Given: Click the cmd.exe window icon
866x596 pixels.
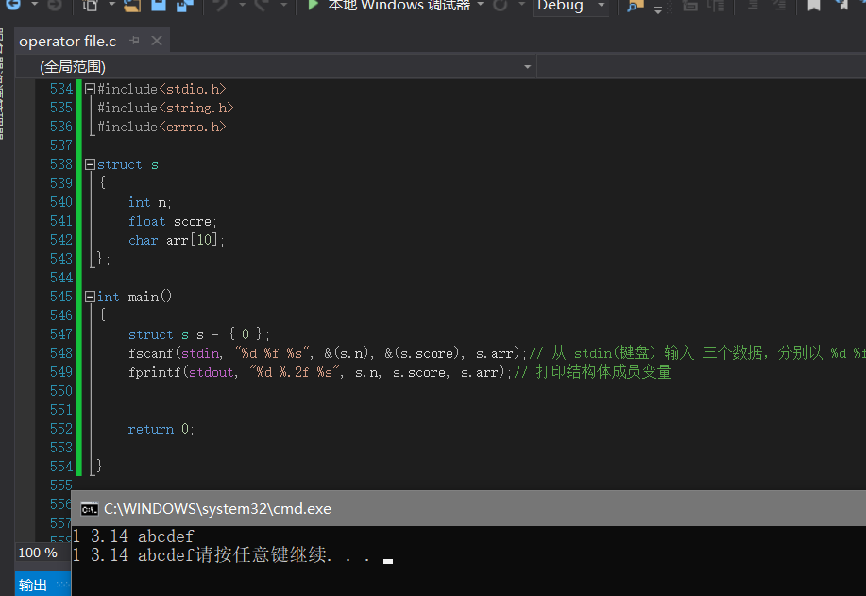Looking at the screenshot, I should [90, 509].
